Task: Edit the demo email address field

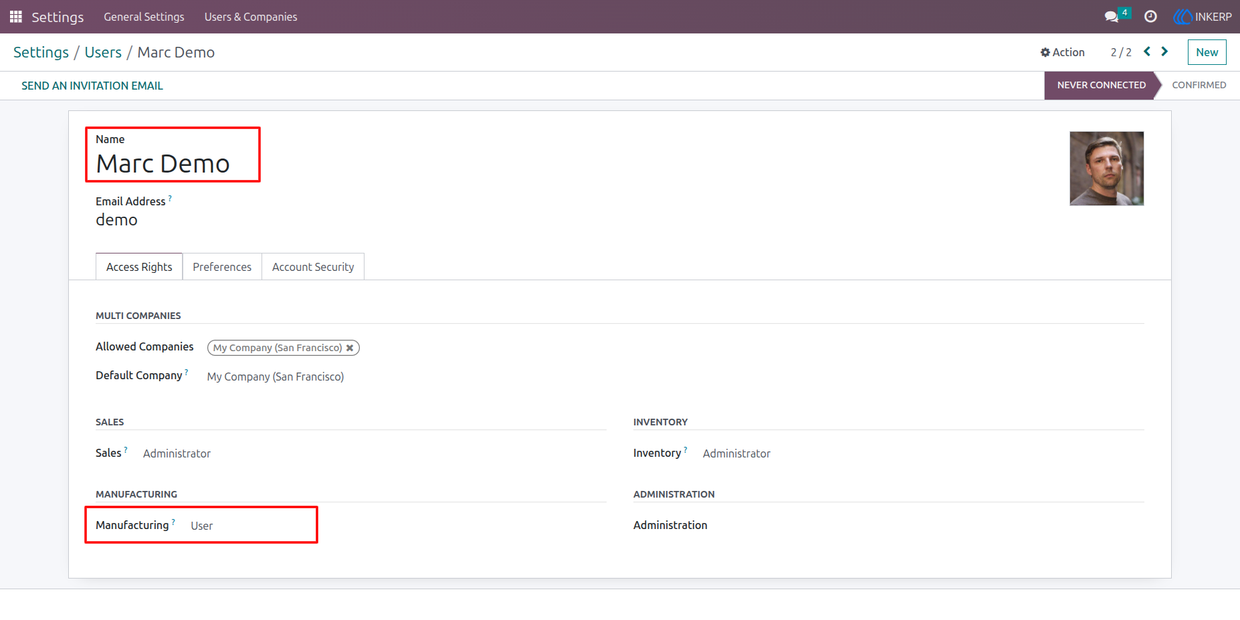Action: coord(116,220)
